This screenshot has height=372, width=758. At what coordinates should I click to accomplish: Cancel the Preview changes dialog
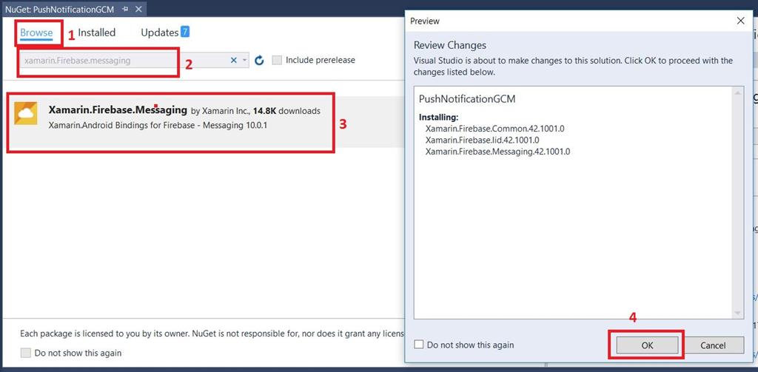[x=713, y=345]
